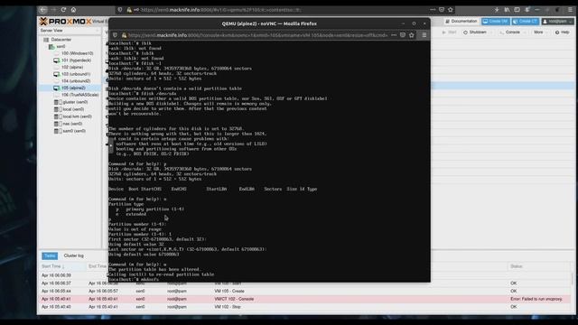Click the Shutdown button

click(x=476, y=32)
